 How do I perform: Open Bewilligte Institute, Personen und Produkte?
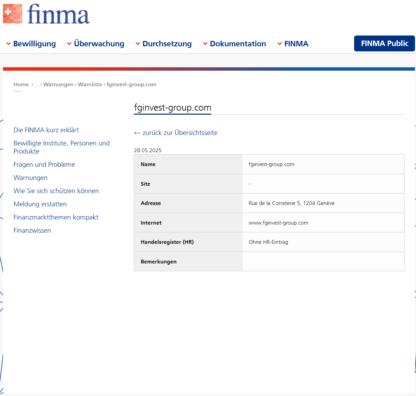click(62, 147)
